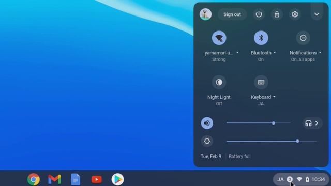Click the Night Light label
Viewport: 331px width, 186px height.
click(219, 97)
